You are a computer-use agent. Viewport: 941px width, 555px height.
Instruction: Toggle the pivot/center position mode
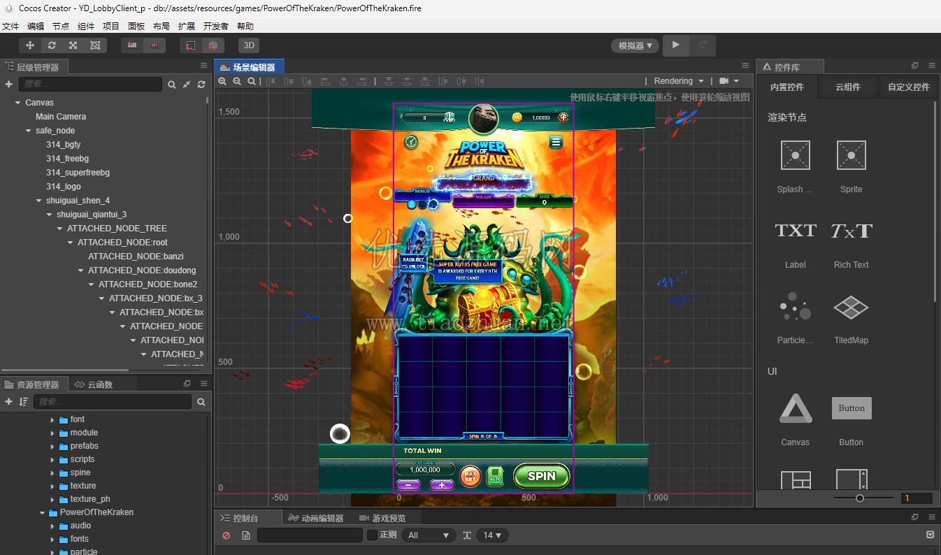[x=132, y=45]
